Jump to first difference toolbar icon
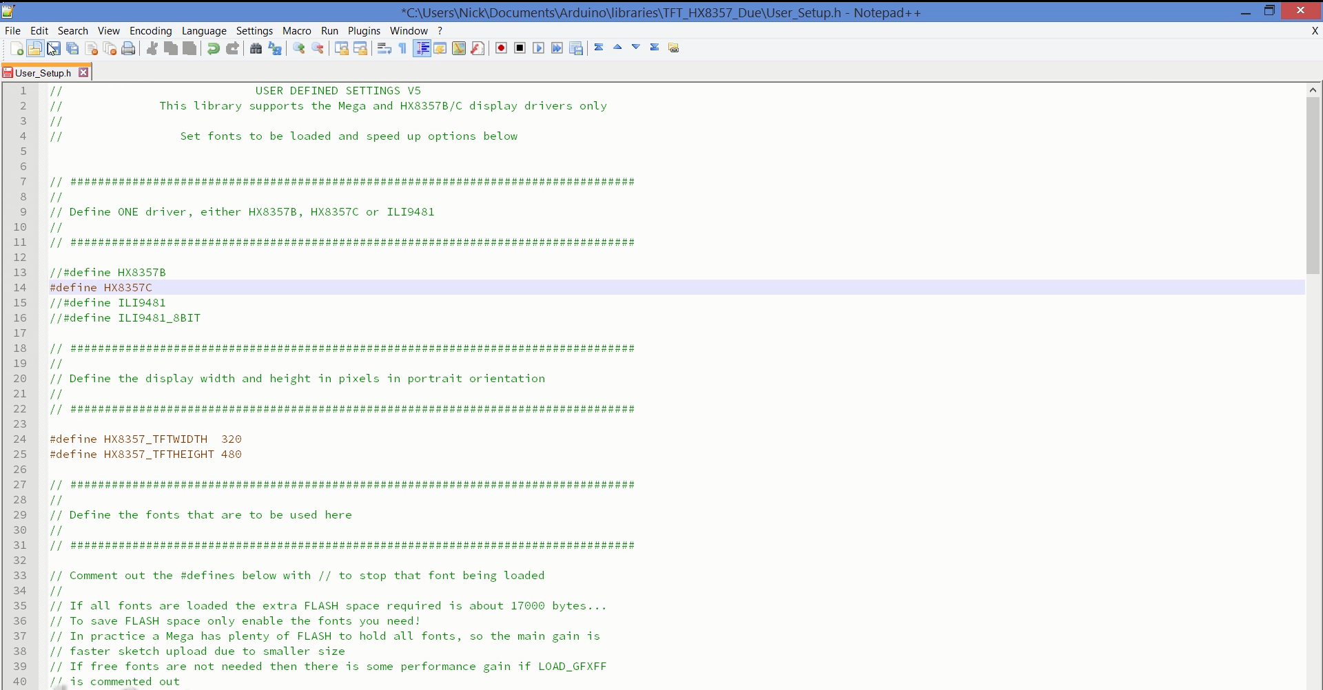Image resolution: width=1323 pixels, height=690 pixels. (599, 48)
